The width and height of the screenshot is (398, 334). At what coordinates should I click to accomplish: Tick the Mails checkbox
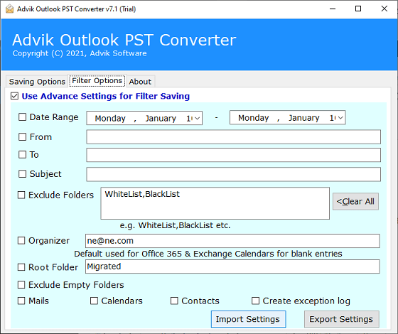pos(21,301)
